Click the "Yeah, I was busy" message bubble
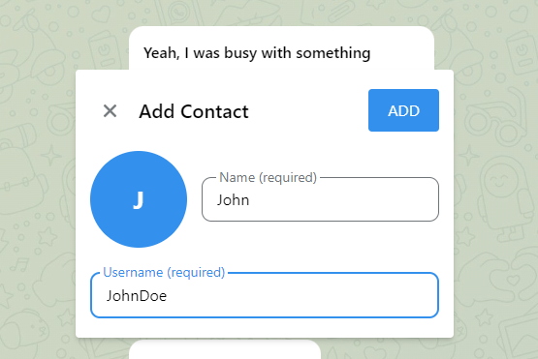The width and height of the screenshot is (538, 359). (281, 48)
